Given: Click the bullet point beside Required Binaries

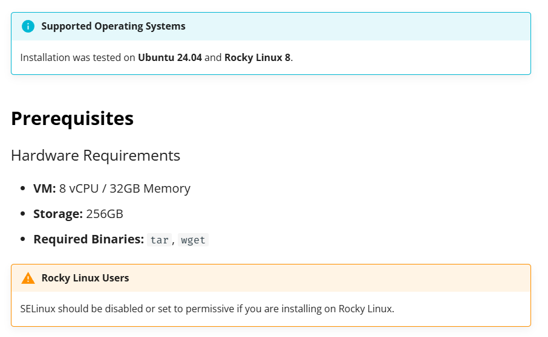Looking at the screenshot, I should [22, 239].
